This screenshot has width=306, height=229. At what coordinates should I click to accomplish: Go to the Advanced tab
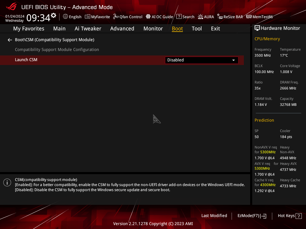pyautogui.click(x=122, y=29)
